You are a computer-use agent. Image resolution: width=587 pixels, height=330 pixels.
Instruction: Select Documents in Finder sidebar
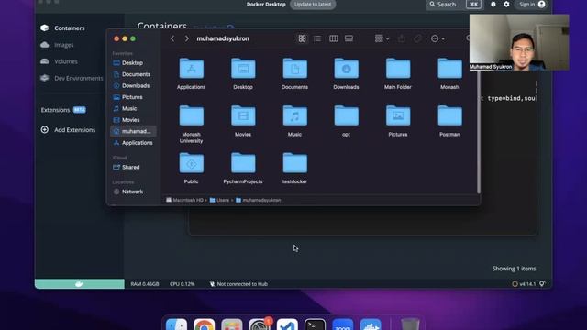coord(133,74)
